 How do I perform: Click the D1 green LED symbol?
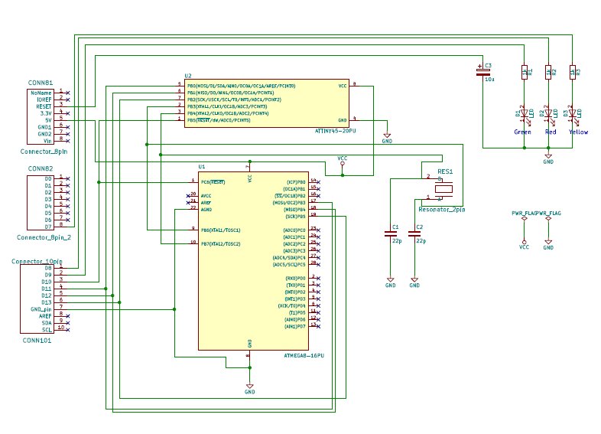[x=525, y=113]
